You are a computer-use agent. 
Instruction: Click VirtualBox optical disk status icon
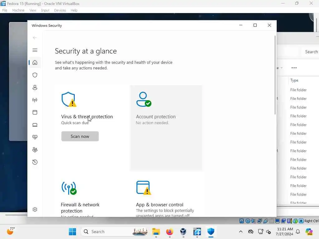click(x=248, y=221)
